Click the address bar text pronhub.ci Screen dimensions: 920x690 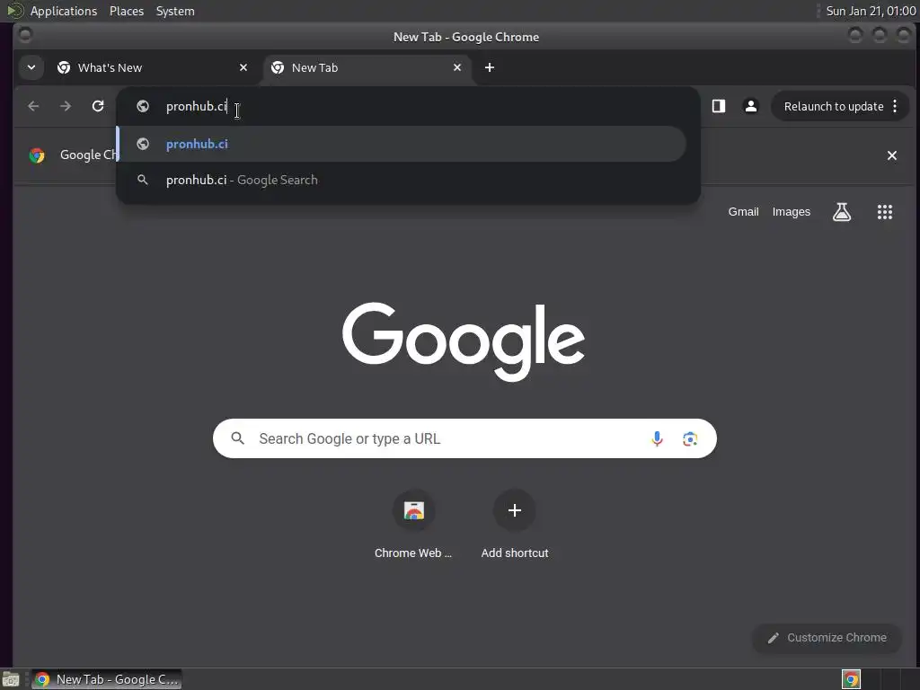click(x=197, y=106)
